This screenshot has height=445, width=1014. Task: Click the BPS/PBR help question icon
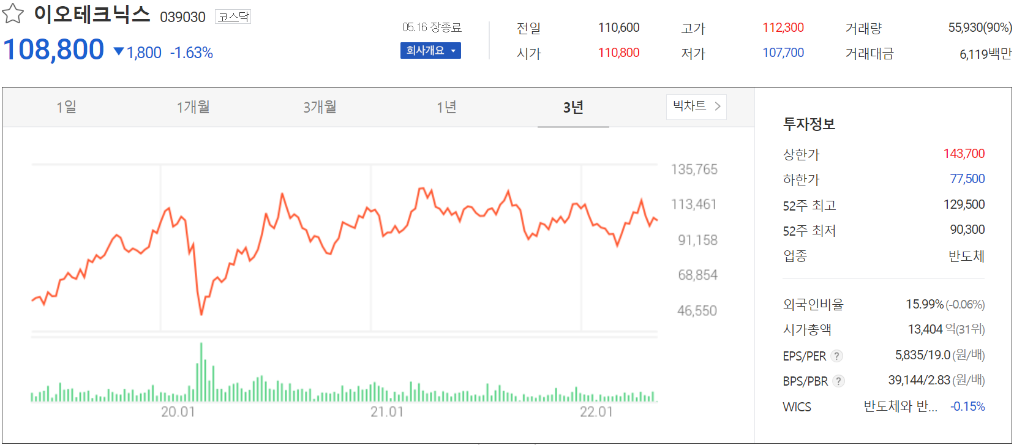click(839, 381)
